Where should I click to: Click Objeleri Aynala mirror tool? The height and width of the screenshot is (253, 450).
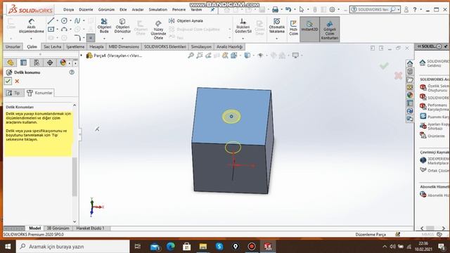pos(186,20)
